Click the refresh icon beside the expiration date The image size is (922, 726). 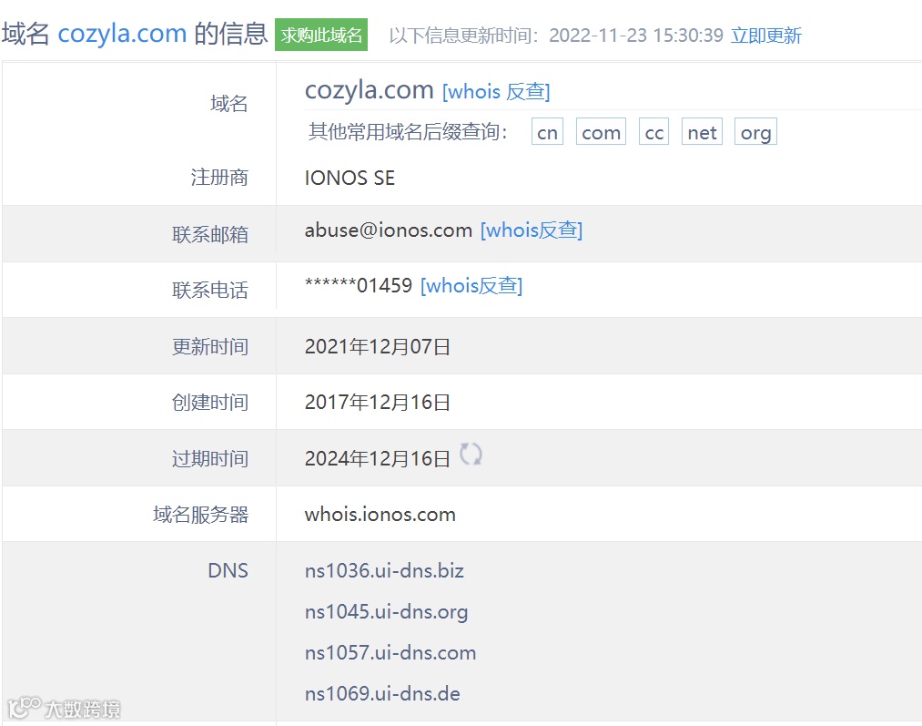coord(471,455)
